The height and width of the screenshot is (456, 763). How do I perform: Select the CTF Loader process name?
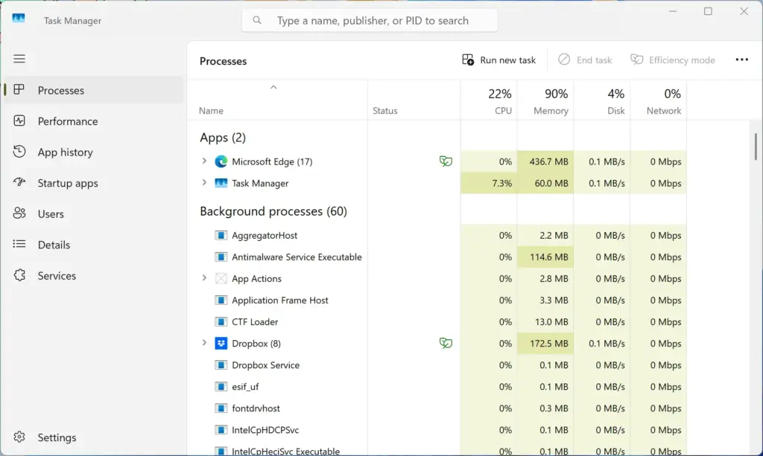[x=255, y=322]
